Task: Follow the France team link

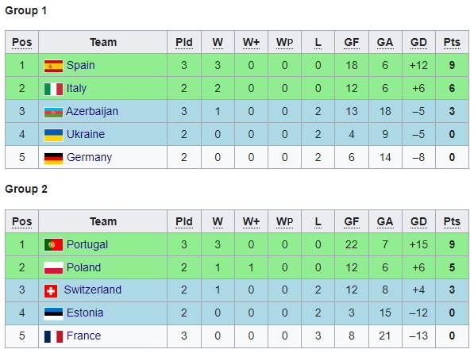Action: click(83, 336)
